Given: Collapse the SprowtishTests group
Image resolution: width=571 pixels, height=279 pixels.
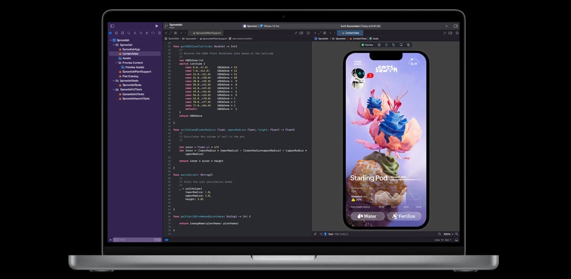Looking at the screenshot, I should coord(114,80).
